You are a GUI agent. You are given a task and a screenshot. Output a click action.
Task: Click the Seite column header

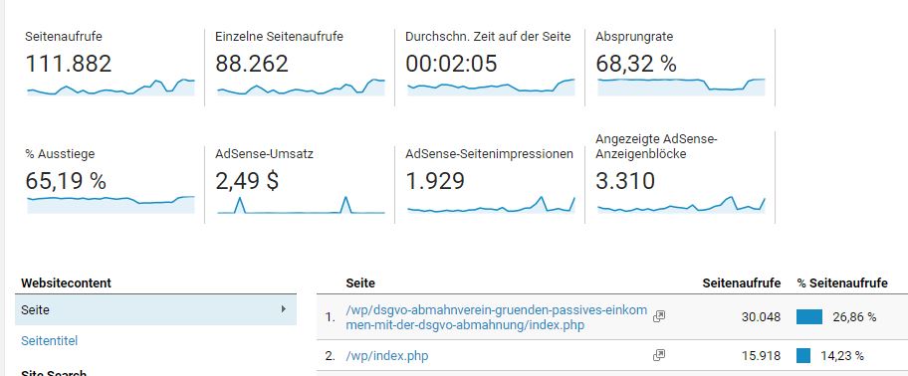(360, 282)
